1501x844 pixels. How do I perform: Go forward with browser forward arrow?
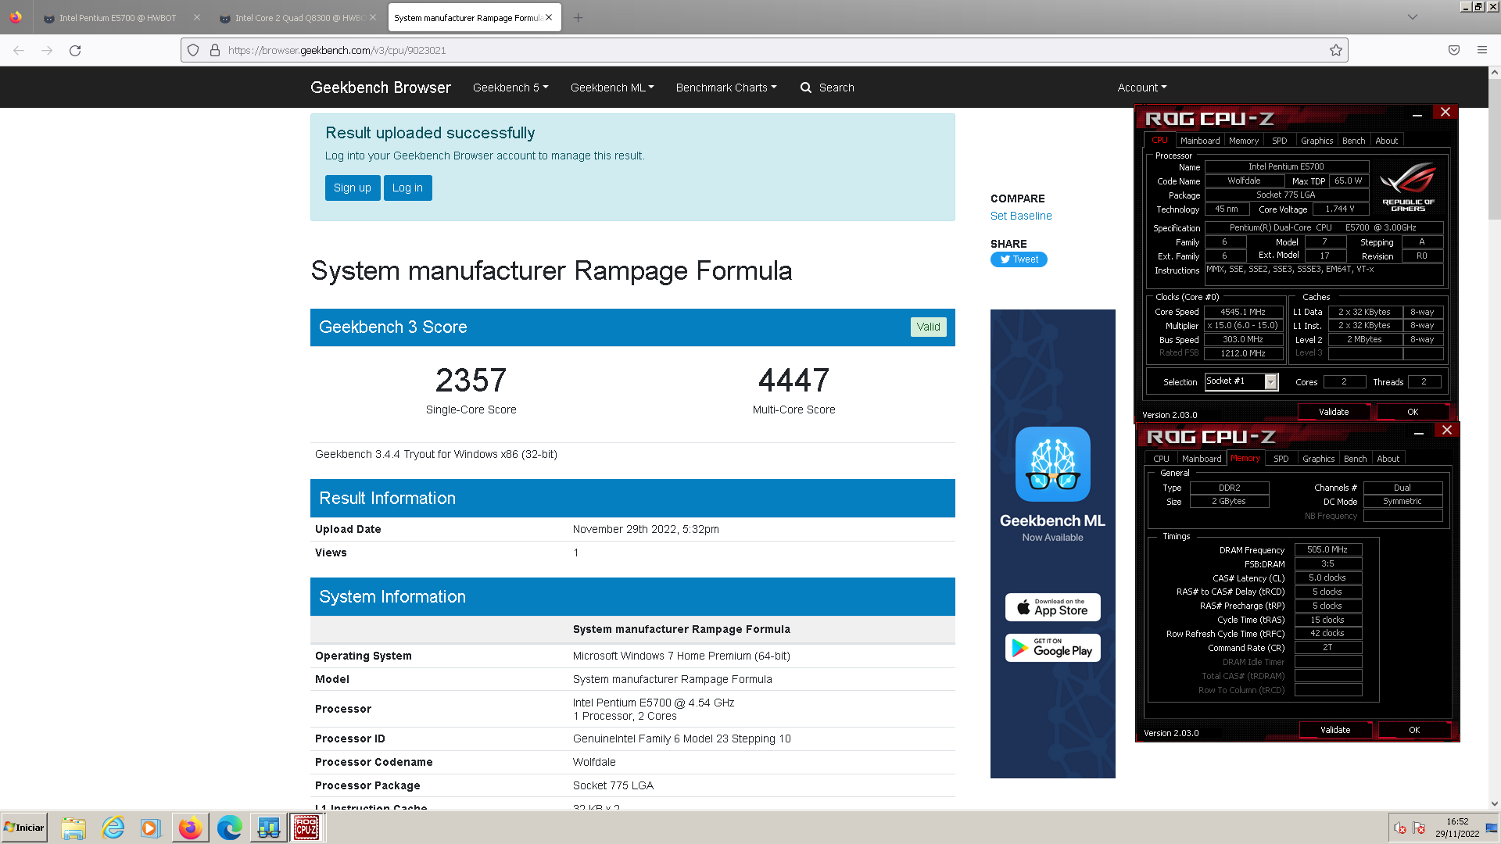click(x=47, y=50)
